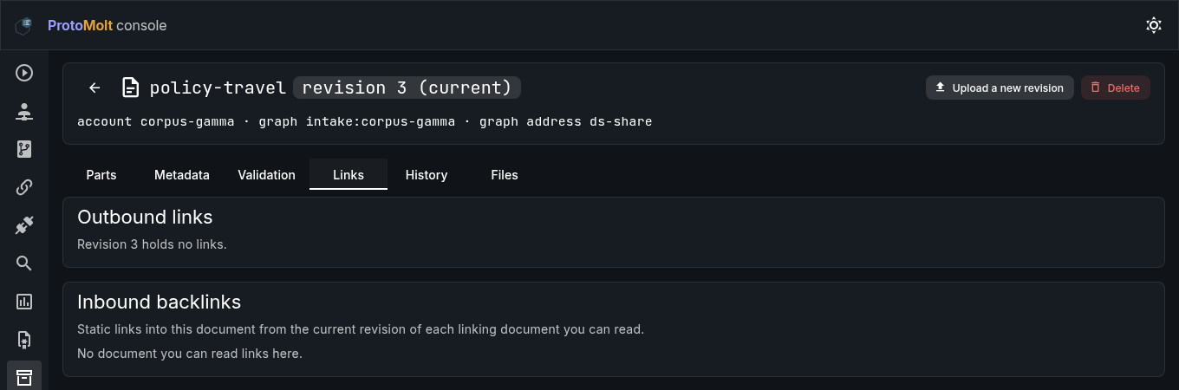This screenshot has height=390, width=1179.
Task: Toggle the light/dark theme sun icon
Action: point(1154,25)
